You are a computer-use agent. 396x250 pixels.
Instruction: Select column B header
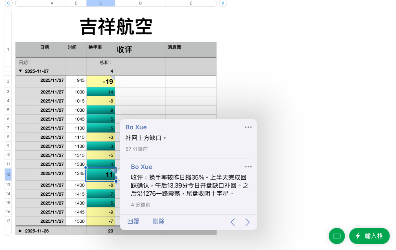point(76,3)
